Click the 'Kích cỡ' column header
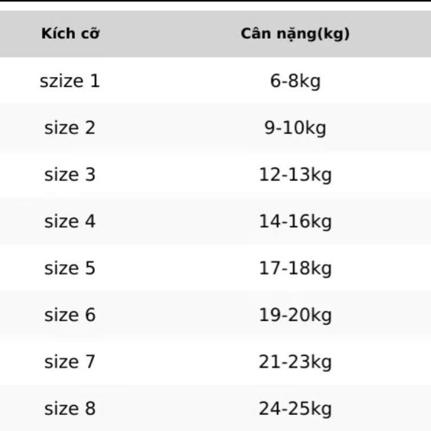The height and width of the screenshot is (431, 431). (70, 34)
